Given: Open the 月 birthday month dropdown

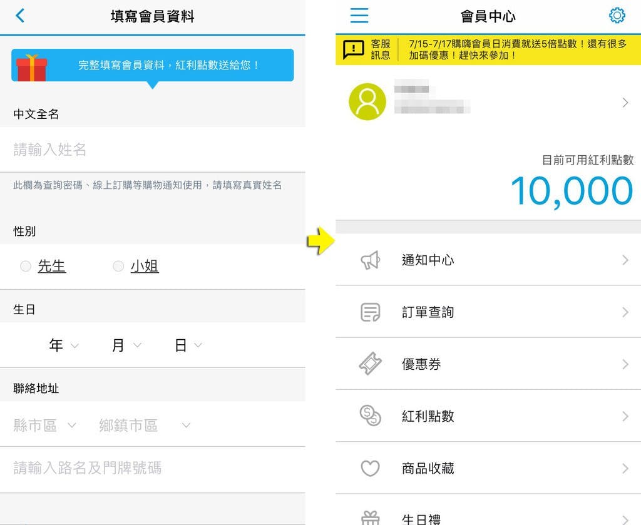Looking at the screenshot, I should (125, 345).
